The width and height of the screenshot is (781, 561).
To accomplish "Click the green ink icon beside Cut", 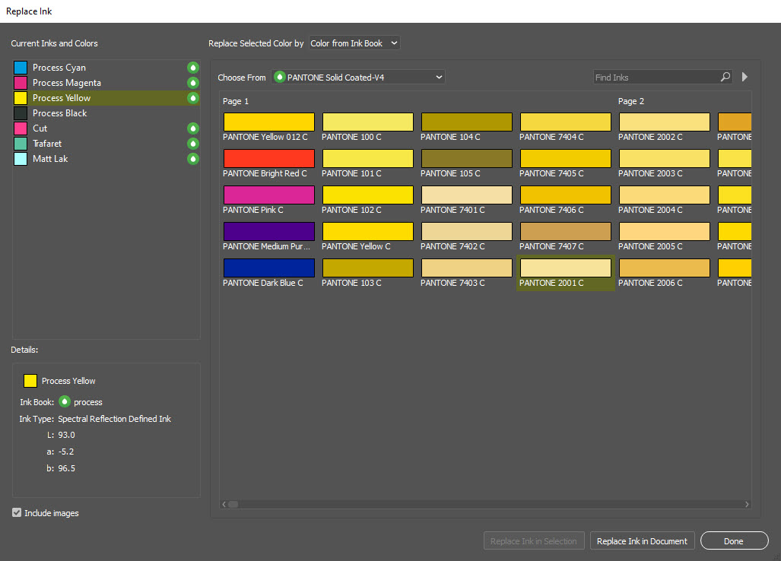I will coord(192,128).
